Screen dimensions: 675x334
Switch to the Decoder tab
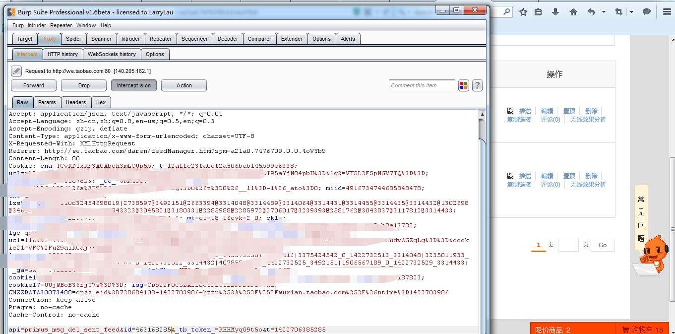point(228,39)
